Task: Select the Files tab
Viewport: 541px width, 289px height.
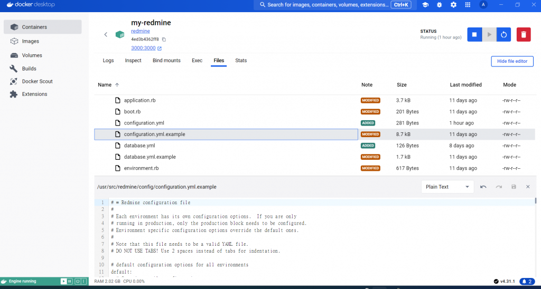Action: (x=219, y=60)
